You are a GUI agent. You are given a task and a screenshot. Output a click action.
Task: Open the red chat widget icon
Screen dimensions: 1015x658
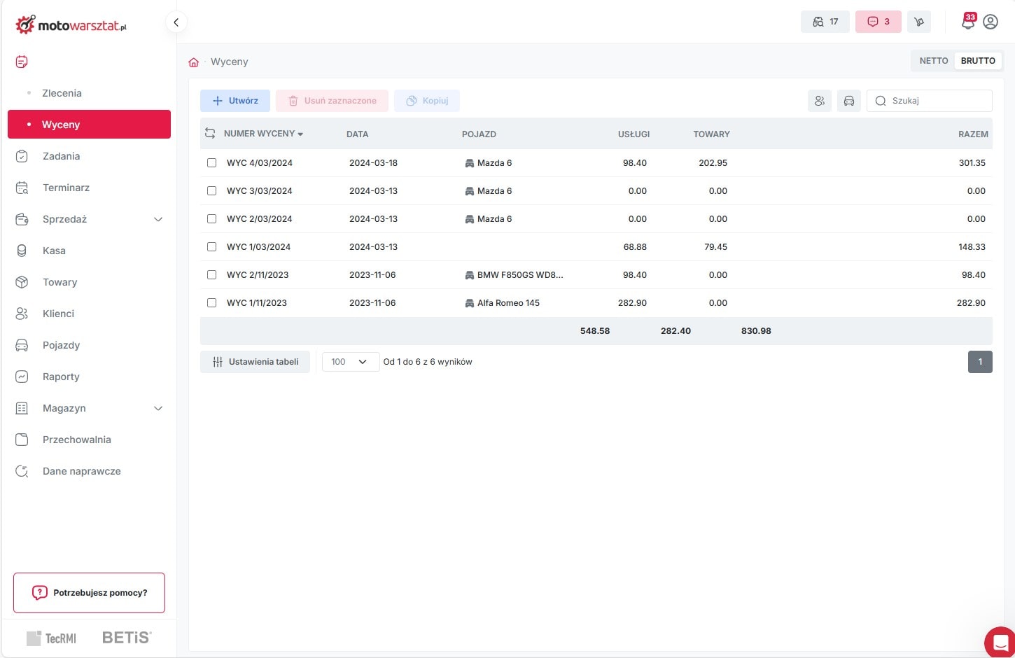[x=1000, y=641]
